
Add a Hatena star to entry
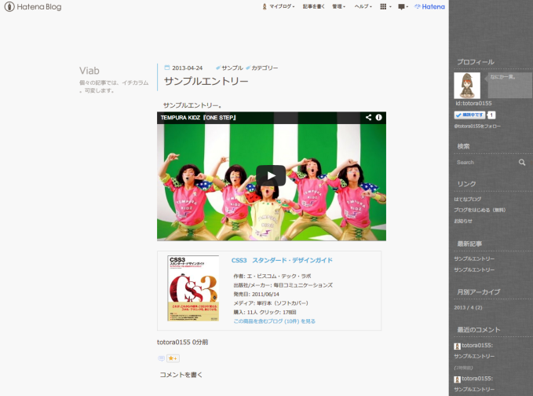(173, 358)
